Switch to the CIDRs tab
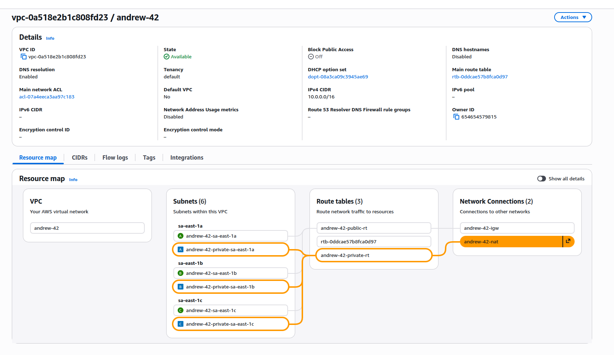Viewport: 614px width, 355px height. click(80, 158)
